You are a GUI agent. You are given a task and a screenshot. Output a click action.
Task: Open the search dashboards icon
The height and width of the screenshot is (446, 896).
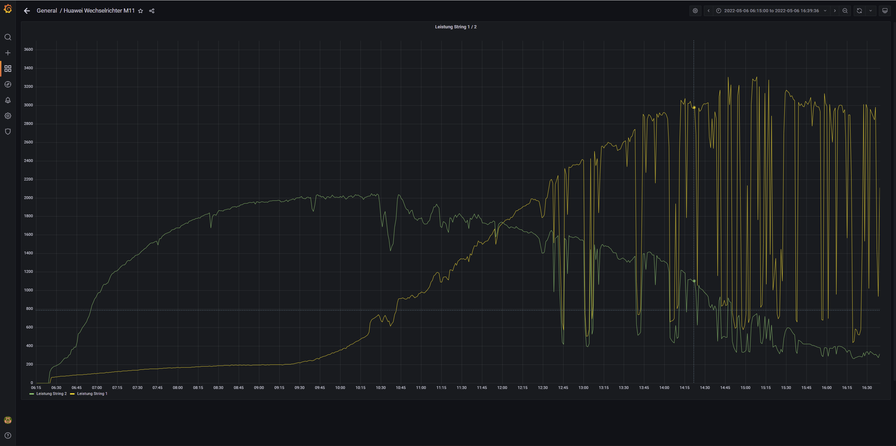coord(8,37)
